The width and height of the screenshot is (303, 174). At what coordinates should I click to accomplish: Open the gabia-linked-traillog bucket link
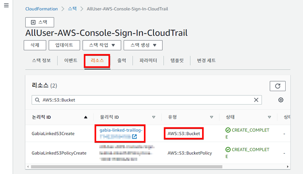121,130
